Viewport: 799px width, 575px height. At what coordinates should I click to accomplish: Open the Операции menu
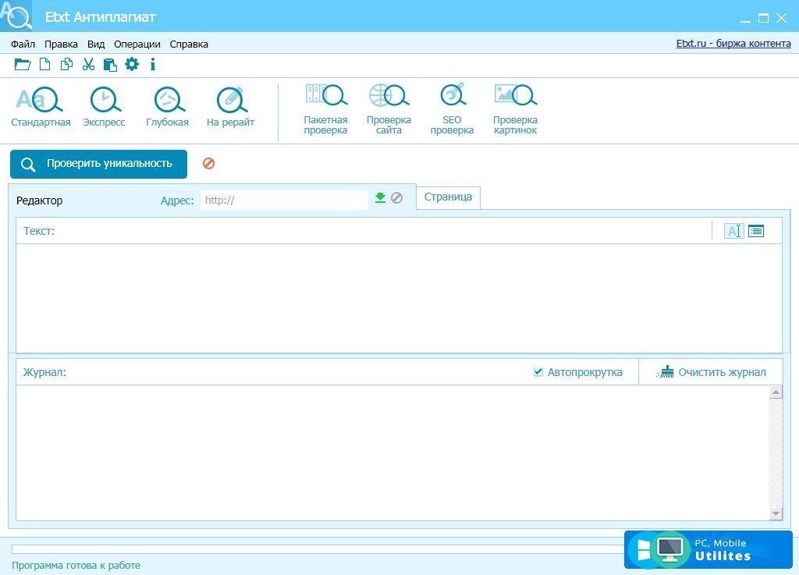pos(137,44)
